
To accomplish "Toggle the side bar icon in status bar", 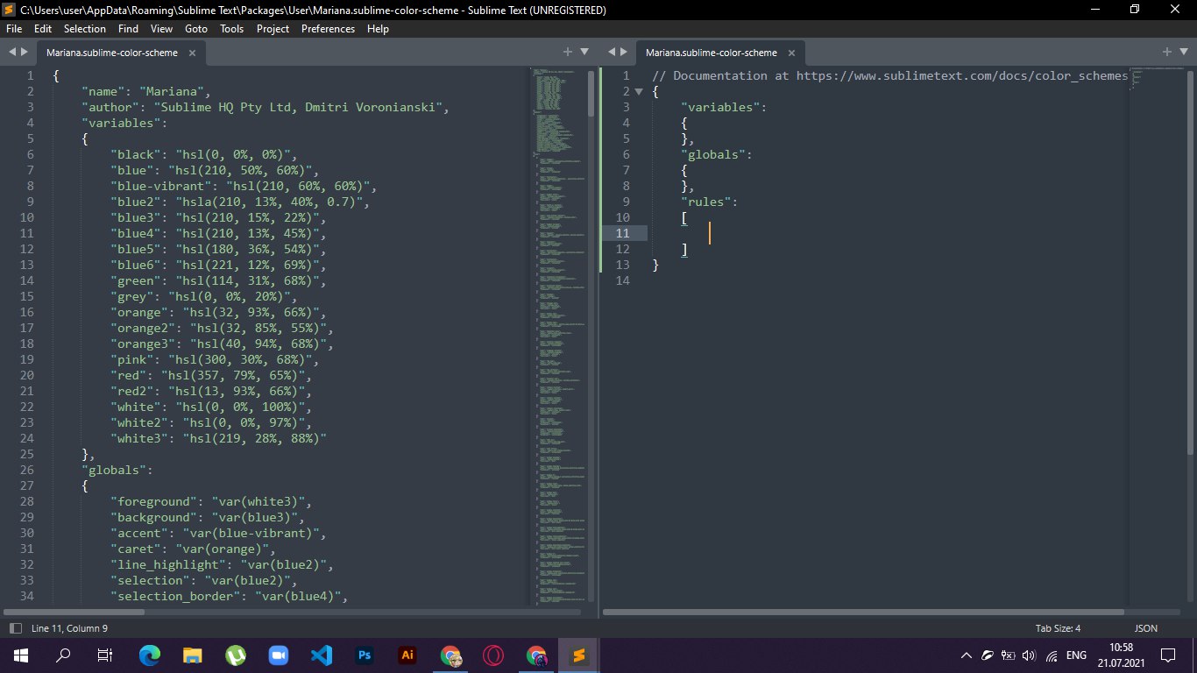I will point(15,628).
